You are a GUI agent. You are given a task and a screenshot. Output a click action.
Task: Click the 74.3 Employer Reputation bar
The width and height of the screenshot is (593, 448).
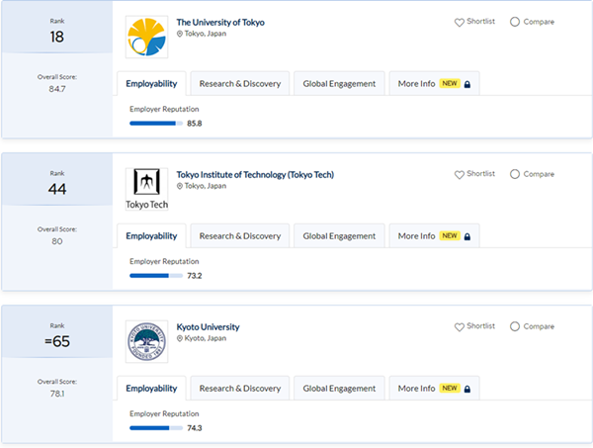[x=156, y=428]
